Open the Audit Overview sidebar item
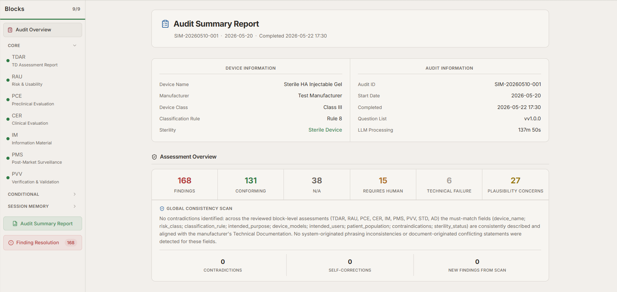 point(43,30)
